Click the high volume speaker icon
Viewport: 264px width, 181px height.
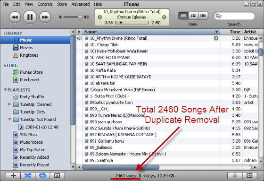point(86,17)
